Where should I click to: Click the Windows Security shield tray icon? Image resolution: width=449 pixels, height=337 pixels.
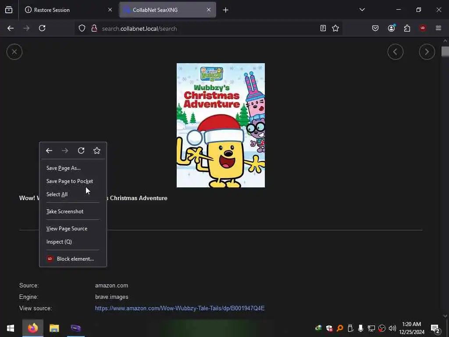(x=329, y=328)
